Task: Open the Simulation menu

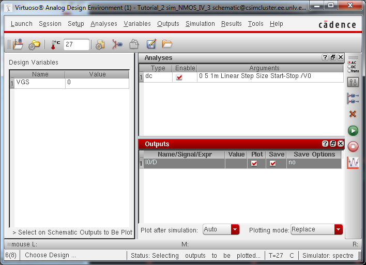Action: pyautogui.click(x=200, y=24)
